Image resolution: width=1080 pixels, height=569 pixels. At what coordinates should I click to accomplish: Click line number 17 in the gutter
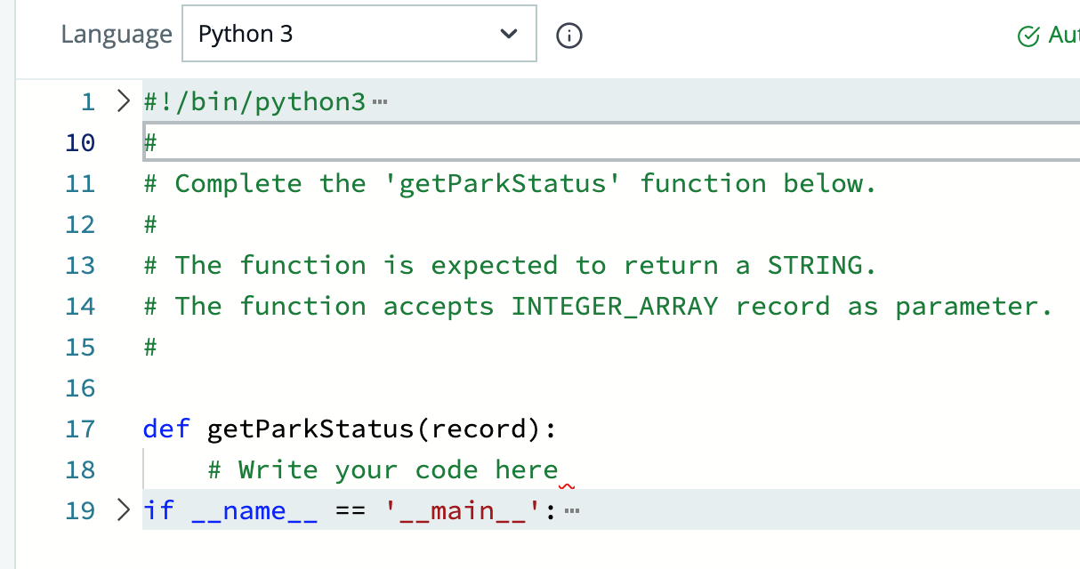(80, 429)
